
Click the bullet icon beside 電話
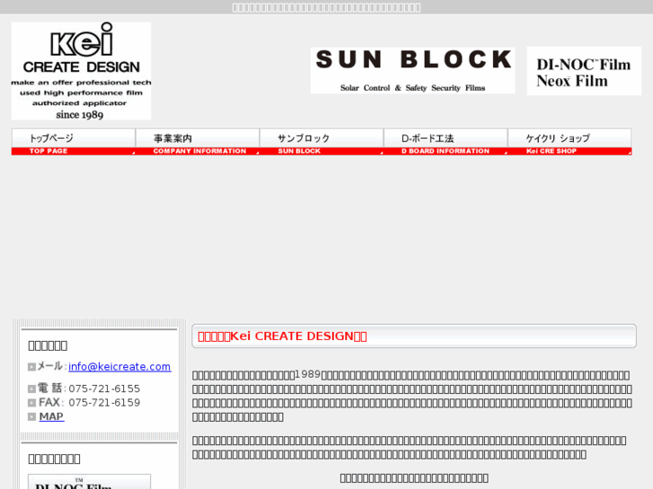tap(31, 389)
